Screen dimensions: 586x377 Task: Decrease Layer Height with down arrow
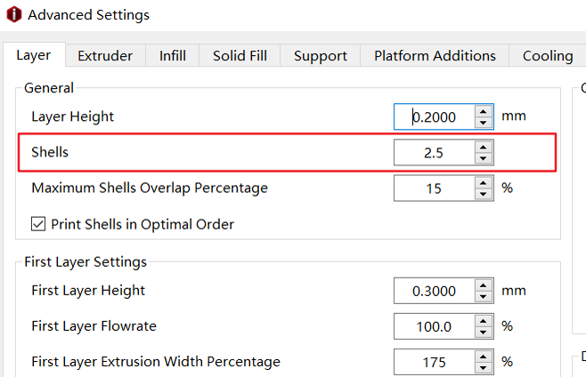(484, 123)
